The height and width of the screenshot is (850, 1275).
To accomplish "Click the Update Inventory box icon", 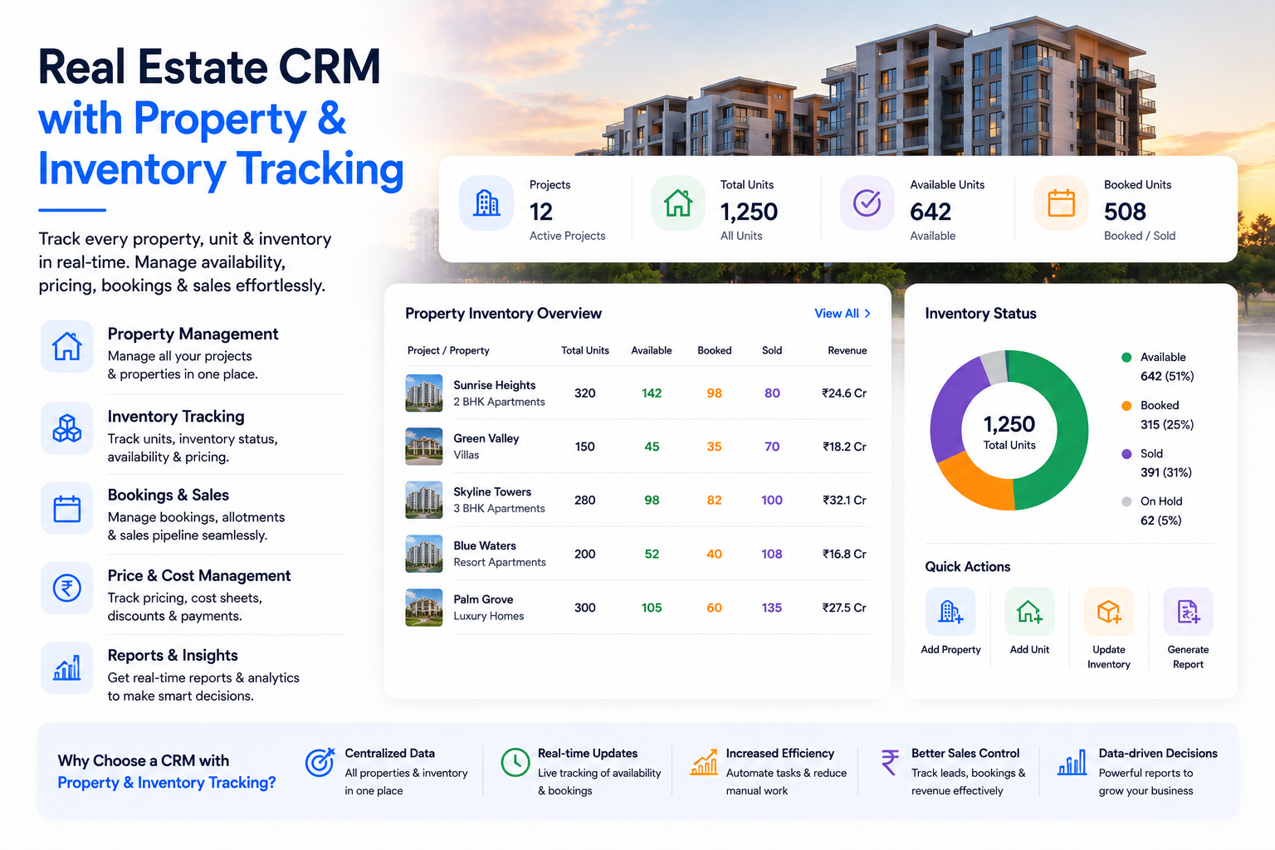I will tap(1109, 612).
